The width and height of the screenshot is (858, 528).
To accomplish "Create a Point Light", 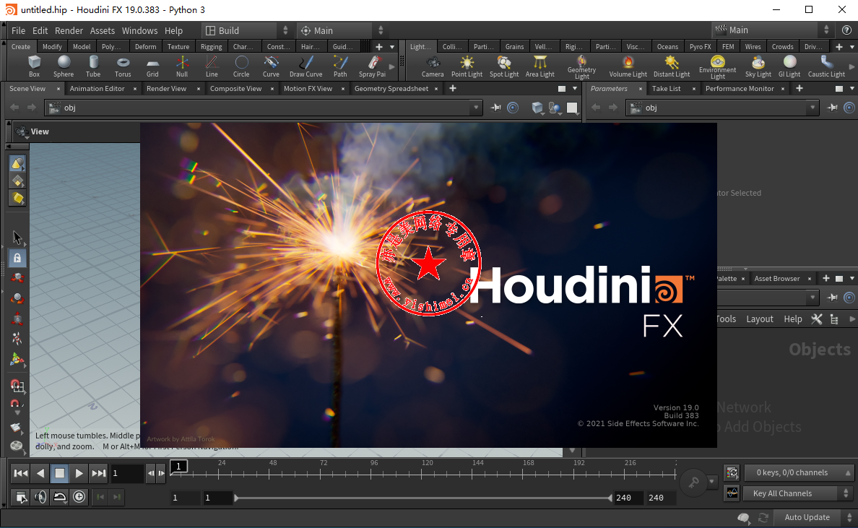I will point(467,66).
